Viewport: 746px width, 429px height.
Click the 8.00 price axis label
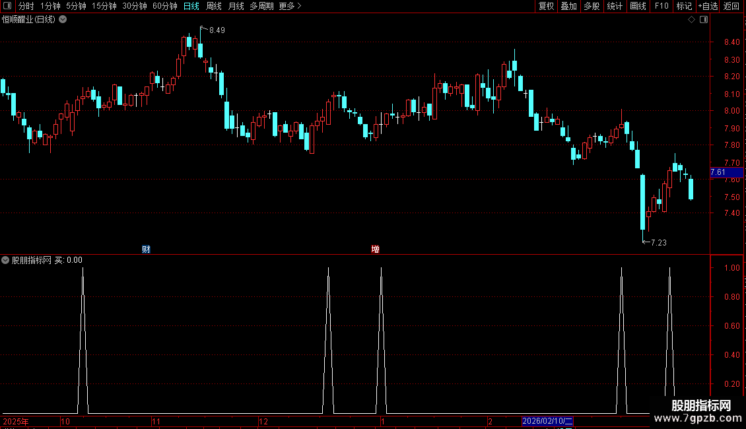pos(731,111)
